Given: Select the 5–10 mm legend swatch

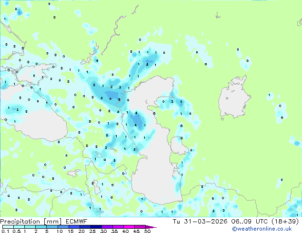Looking at the screenshot, I should (x=52, y=227).
